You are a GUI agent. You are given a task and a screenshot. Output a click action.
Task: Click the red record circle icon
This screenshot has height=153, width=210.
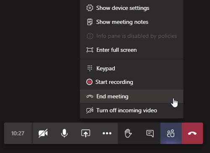pos(89,82)
